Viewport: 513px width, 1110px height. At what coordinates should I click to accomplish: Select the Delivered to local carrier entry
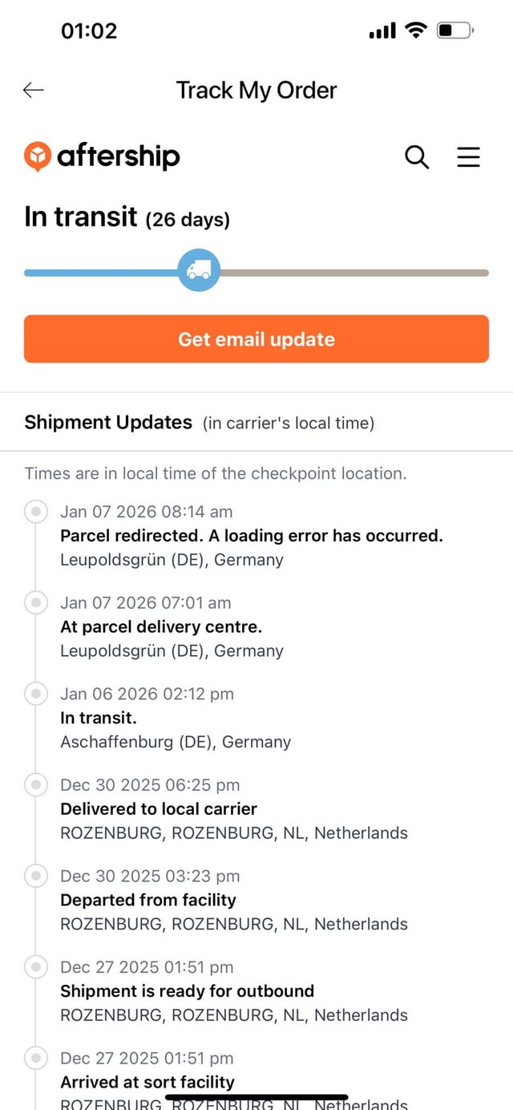159,808
